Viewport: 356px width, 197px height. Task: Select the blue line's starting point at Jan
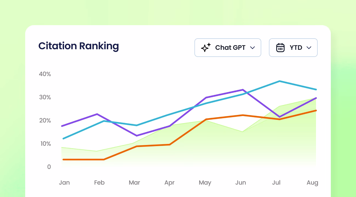coord(63,138)
